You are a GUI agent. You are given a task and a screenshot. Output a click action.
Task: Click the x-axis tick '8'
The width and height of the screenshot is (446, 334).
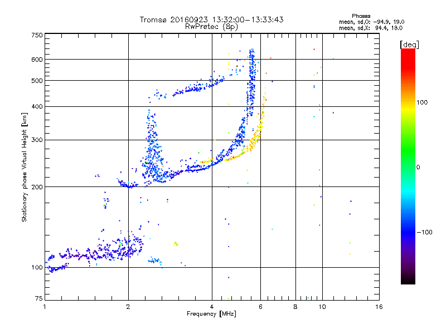295,307
